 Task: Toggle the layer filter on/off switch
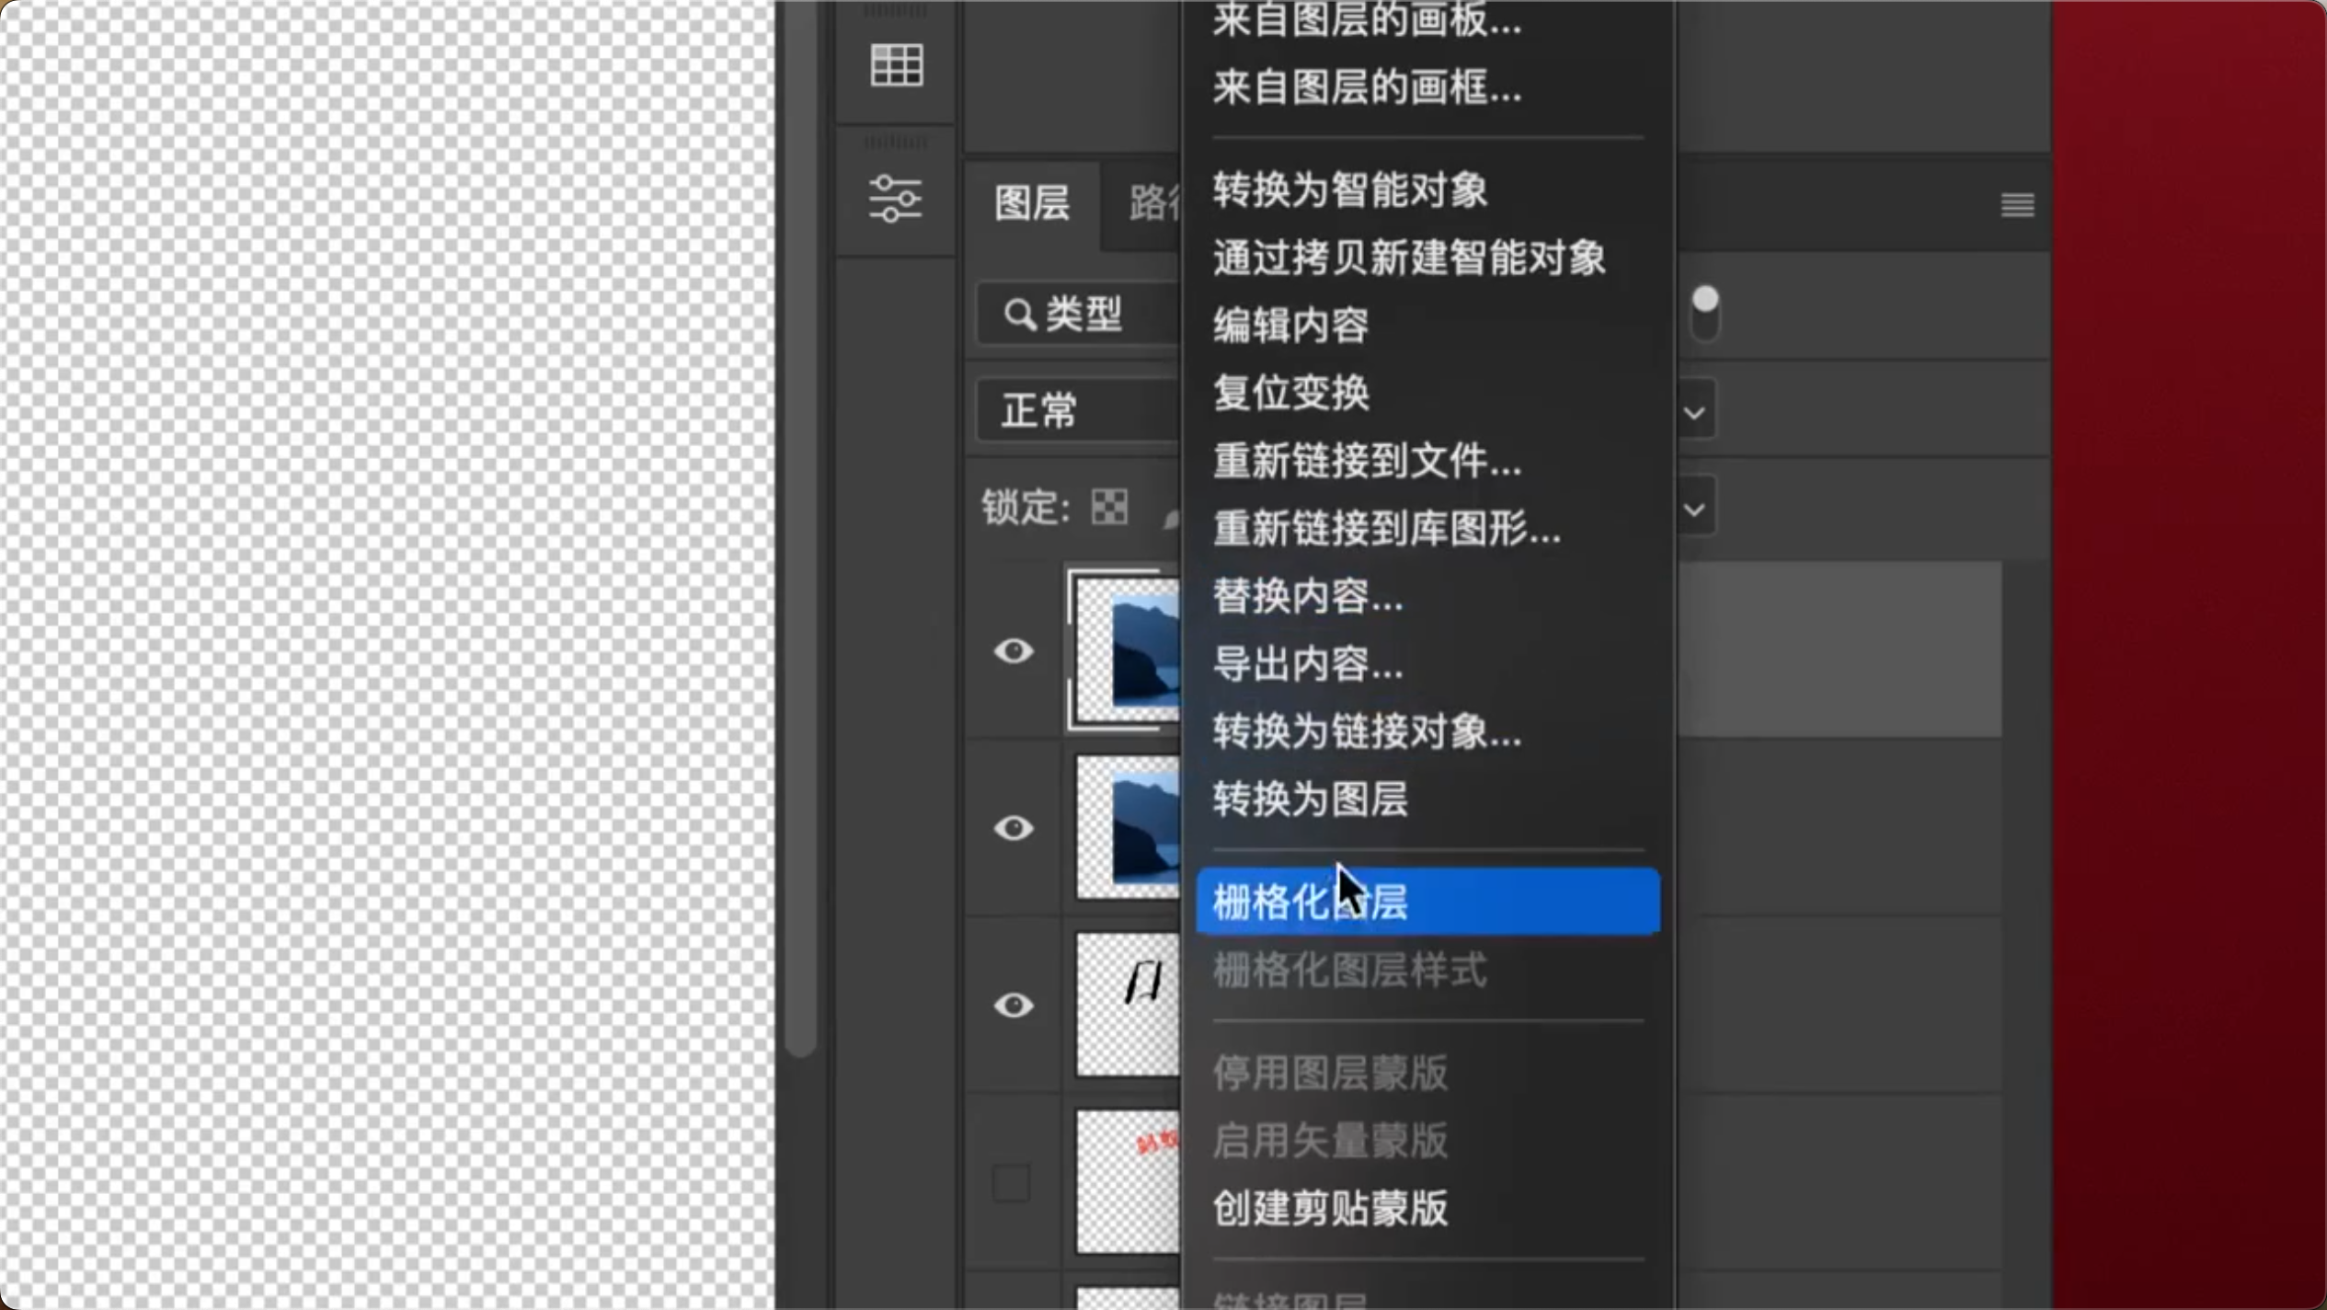tap(1704, 314)
